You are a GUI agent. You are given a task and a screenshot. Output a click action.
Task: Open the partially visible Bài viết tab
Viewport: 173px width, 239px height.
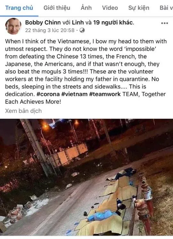[166, 8]
